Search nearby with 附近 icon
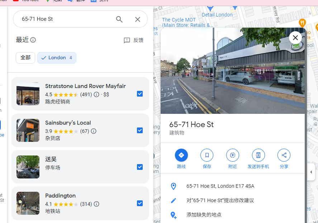Image resolution: width=318 pixels, height=223 pixels. (233, 155)
